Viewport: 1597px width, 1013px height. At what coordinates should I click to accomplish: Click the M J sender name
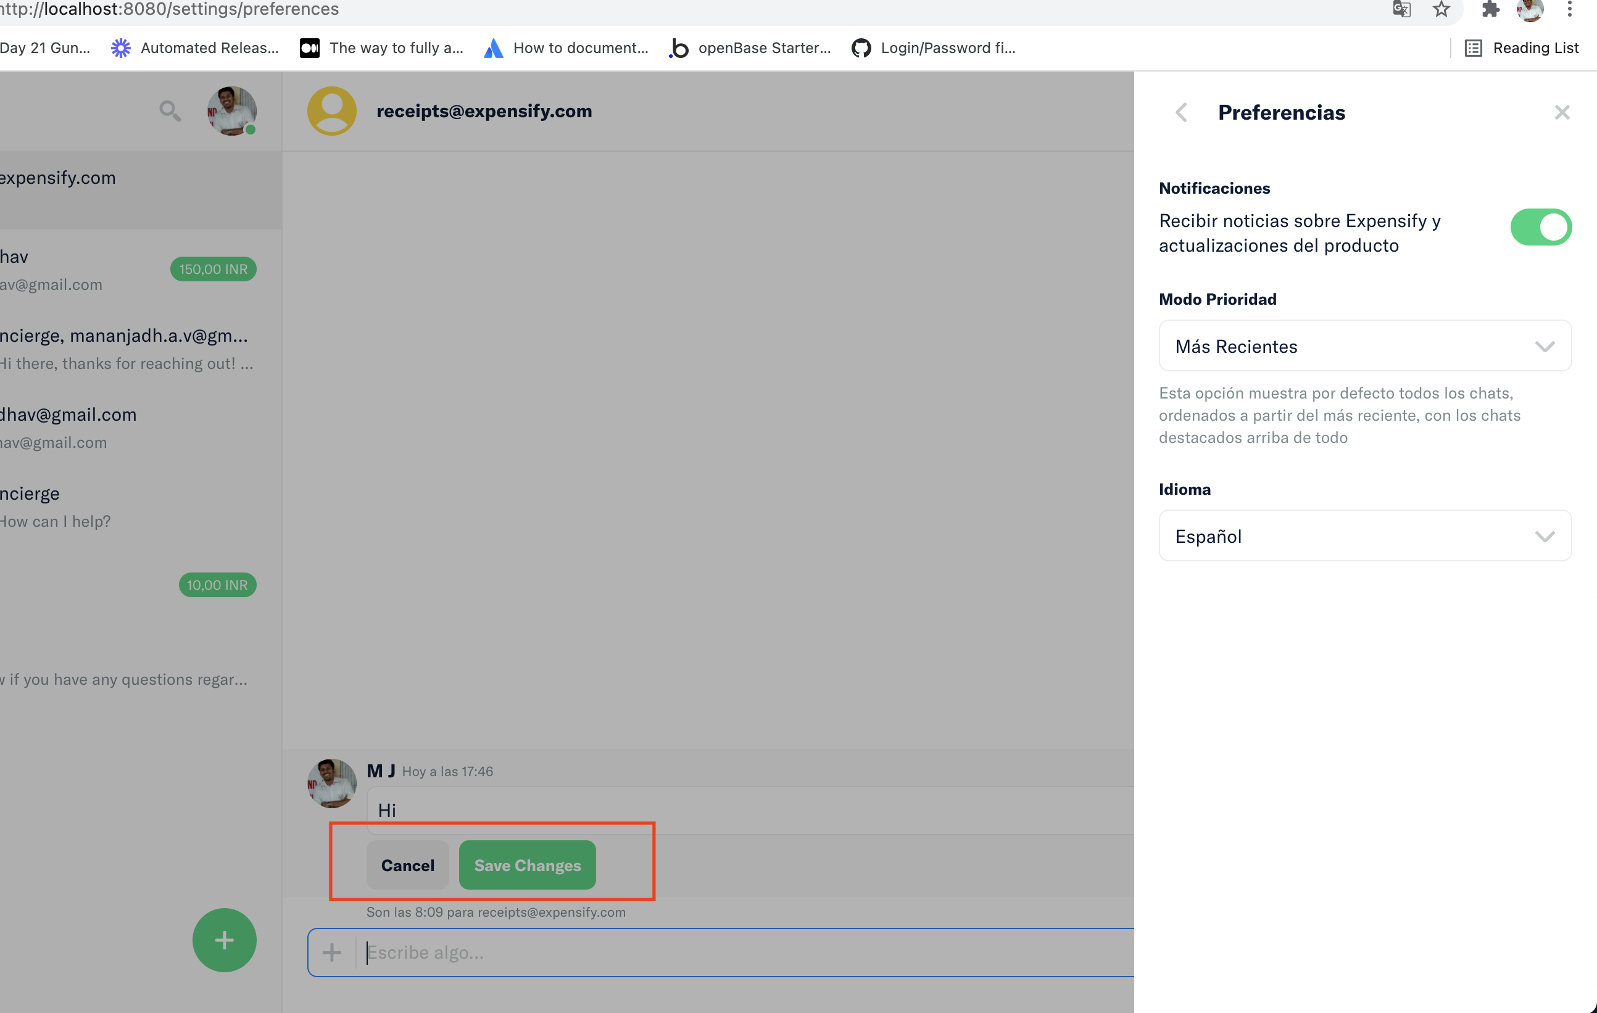pyautogui.click(x=381, y=771)
